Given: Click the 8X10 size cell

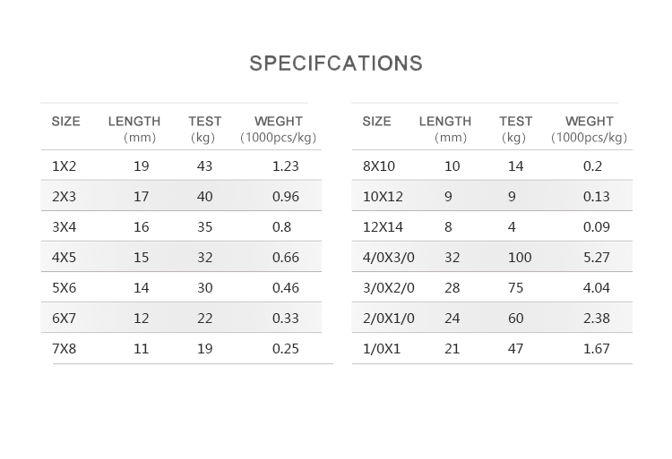Looking at the screenshot, I should (x=379, y=166).
